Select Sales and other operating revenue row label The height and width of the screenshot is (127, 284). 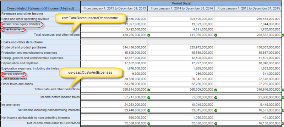tap(25, 19)
